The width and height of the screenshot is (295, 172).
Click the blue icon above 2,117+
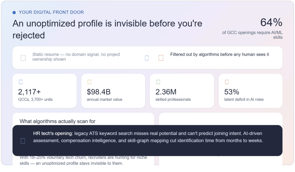click(21, 82)
